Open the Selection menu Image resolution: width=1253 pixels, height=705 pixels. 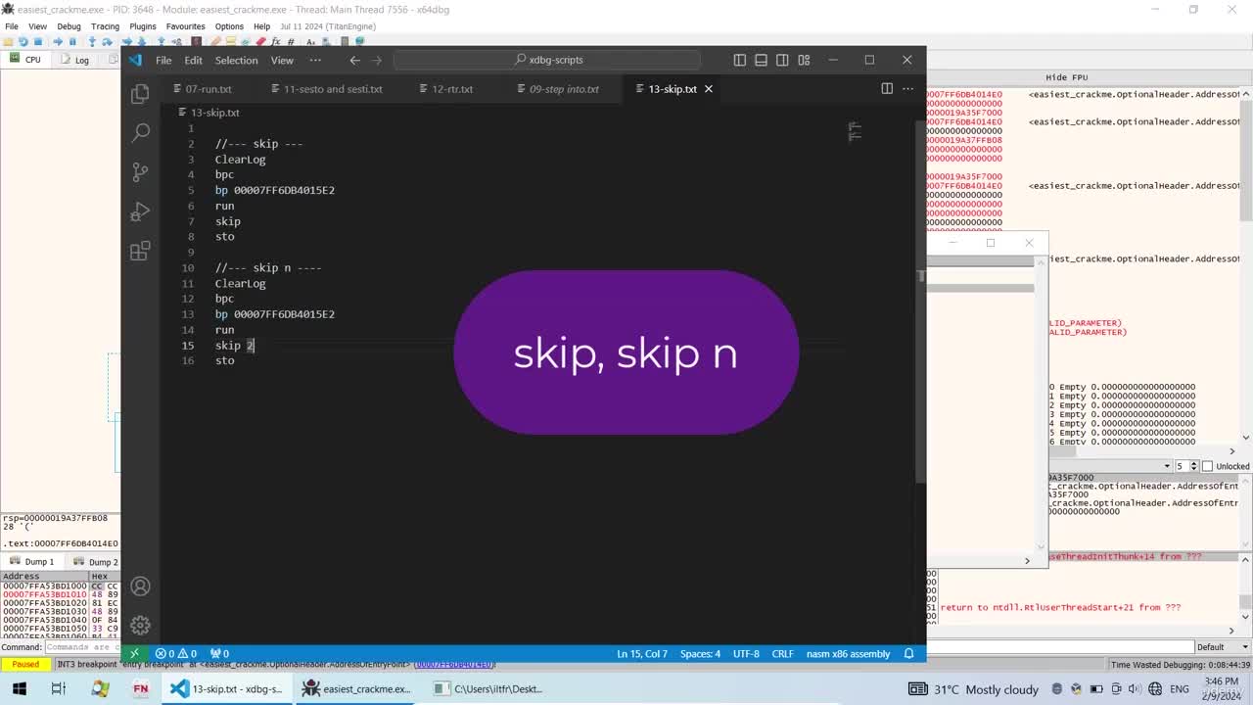236,60
